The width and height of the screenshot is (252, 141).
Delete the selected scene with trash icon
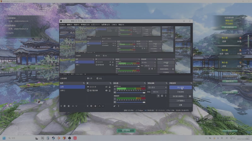(x=65, y=106)
